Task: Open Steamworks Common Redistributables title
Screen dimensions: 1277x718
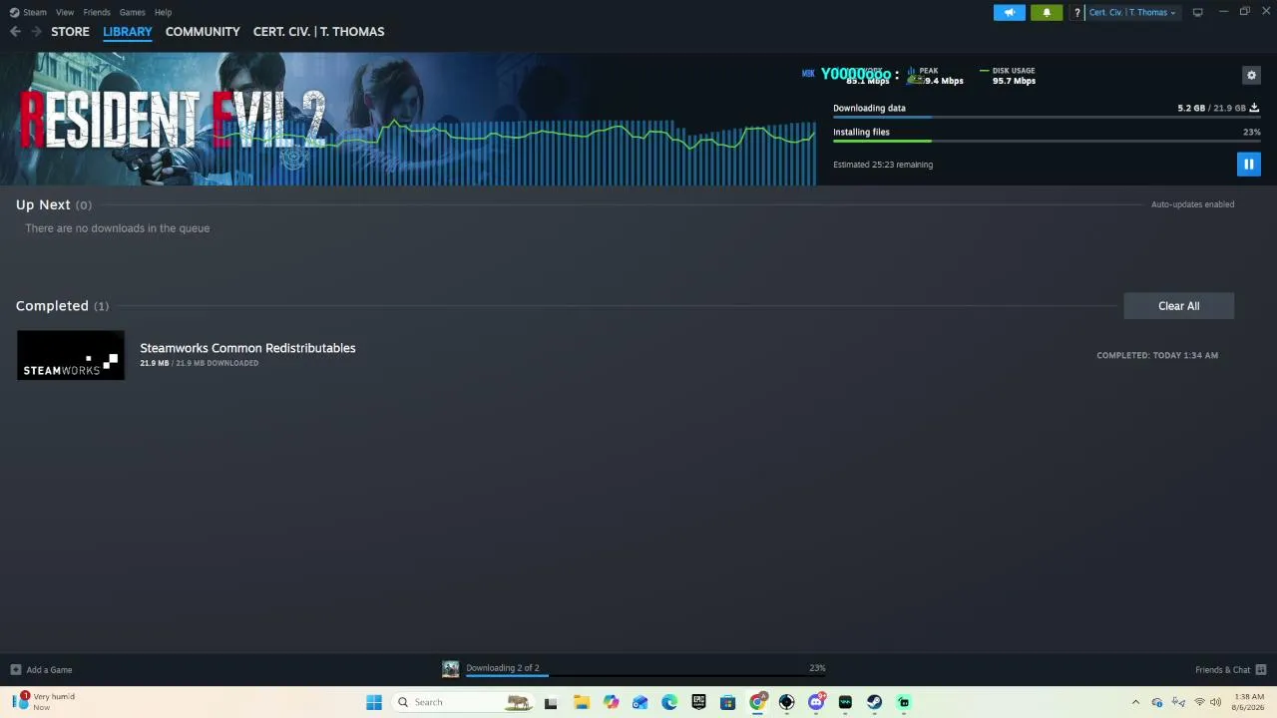Action: click(247, 348)
